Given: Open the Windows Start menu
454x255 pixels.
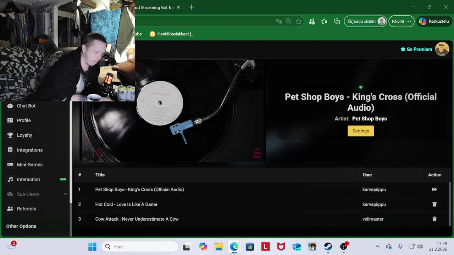Looking at the screenshot, I should point(92,246).
